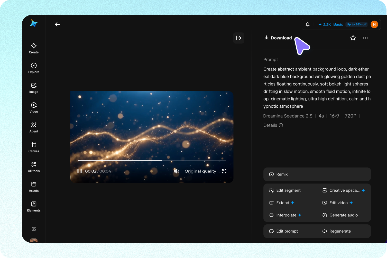Open the Create section in the sidebar
Image resolution: width=387 pixels, height=258 pixels.
34,48
